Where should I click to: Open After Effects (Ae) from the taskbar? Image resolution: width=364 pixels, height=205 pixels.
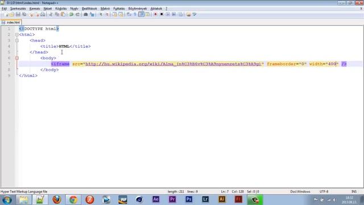click(x=156, y=199)
